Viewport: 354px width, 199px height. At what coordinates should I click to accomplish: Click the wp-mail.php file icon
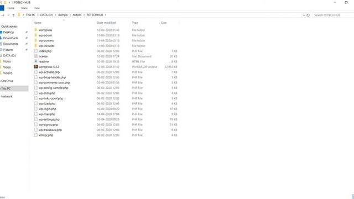click(35, 114)
